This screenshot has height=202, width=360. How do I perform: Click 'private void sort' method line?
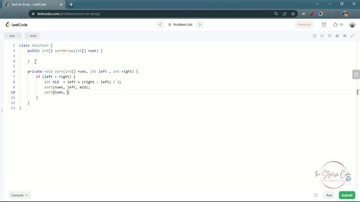pos(83,71)
